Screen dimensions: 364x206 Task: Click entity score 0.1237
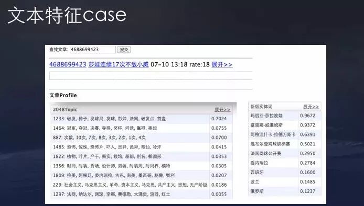pyautogui.click(x=307, y=191)
